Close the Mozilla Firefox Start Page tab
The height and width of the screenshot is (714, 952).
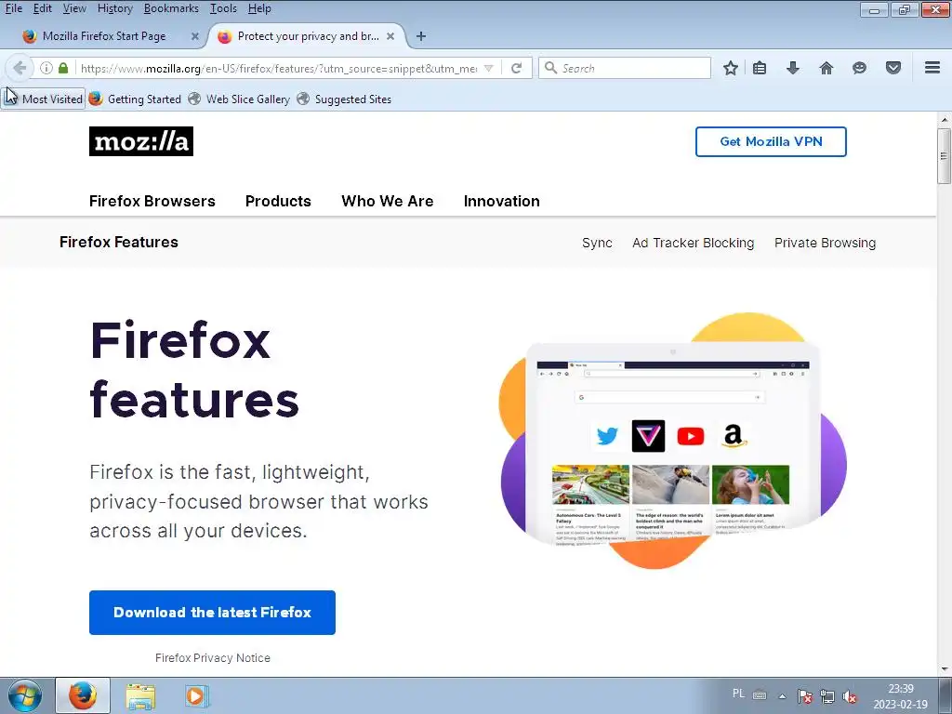pos(195,36)
